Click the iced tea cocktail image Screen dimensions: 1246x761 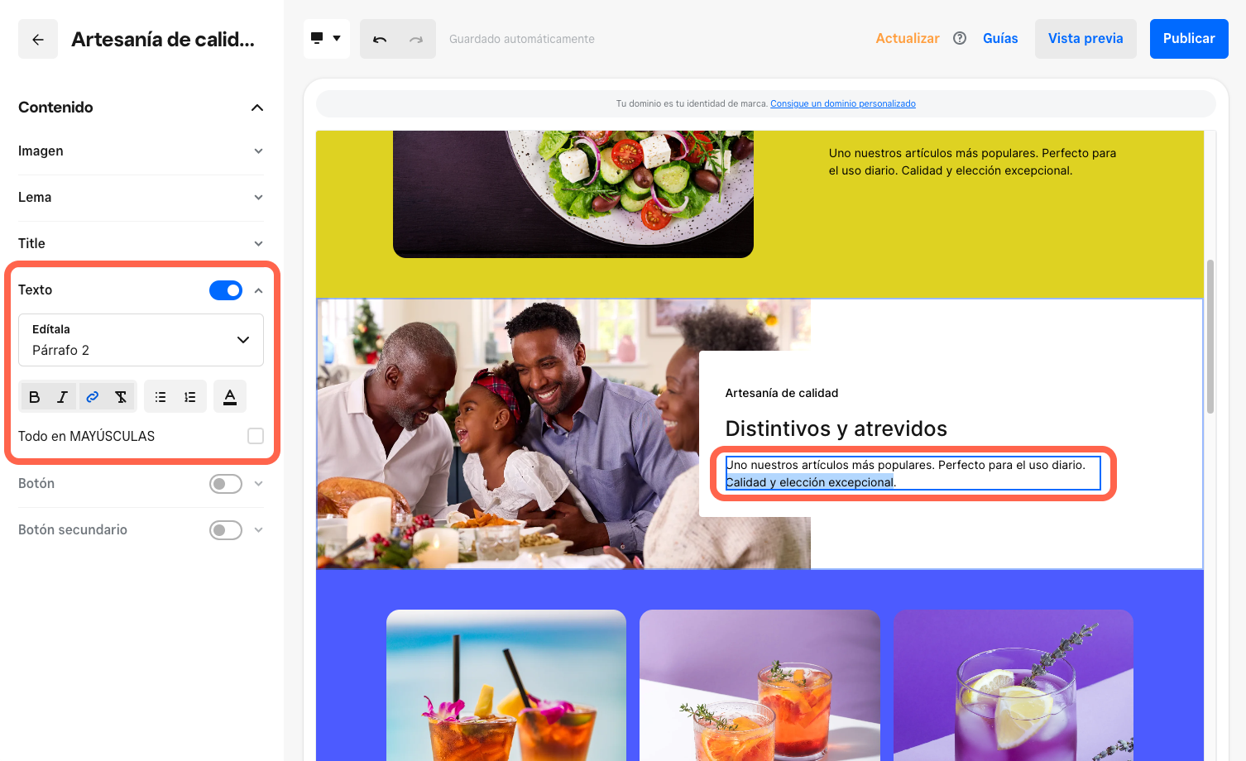[x=506, y=685]
